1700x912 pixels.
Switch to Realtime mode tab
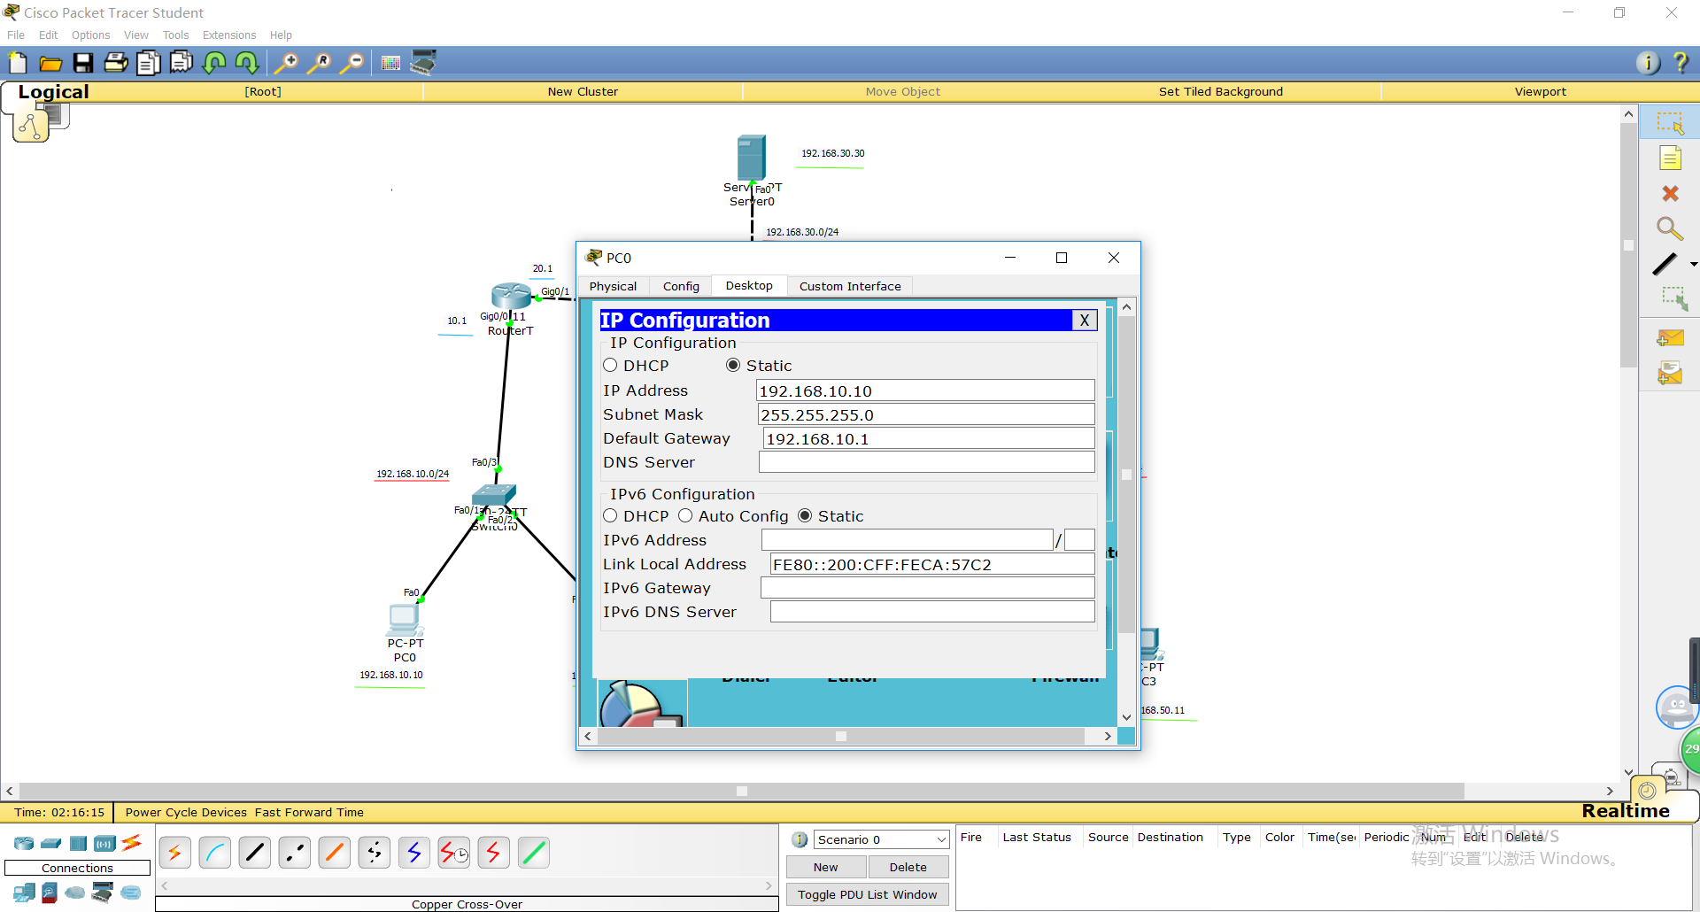[1626, 811]
